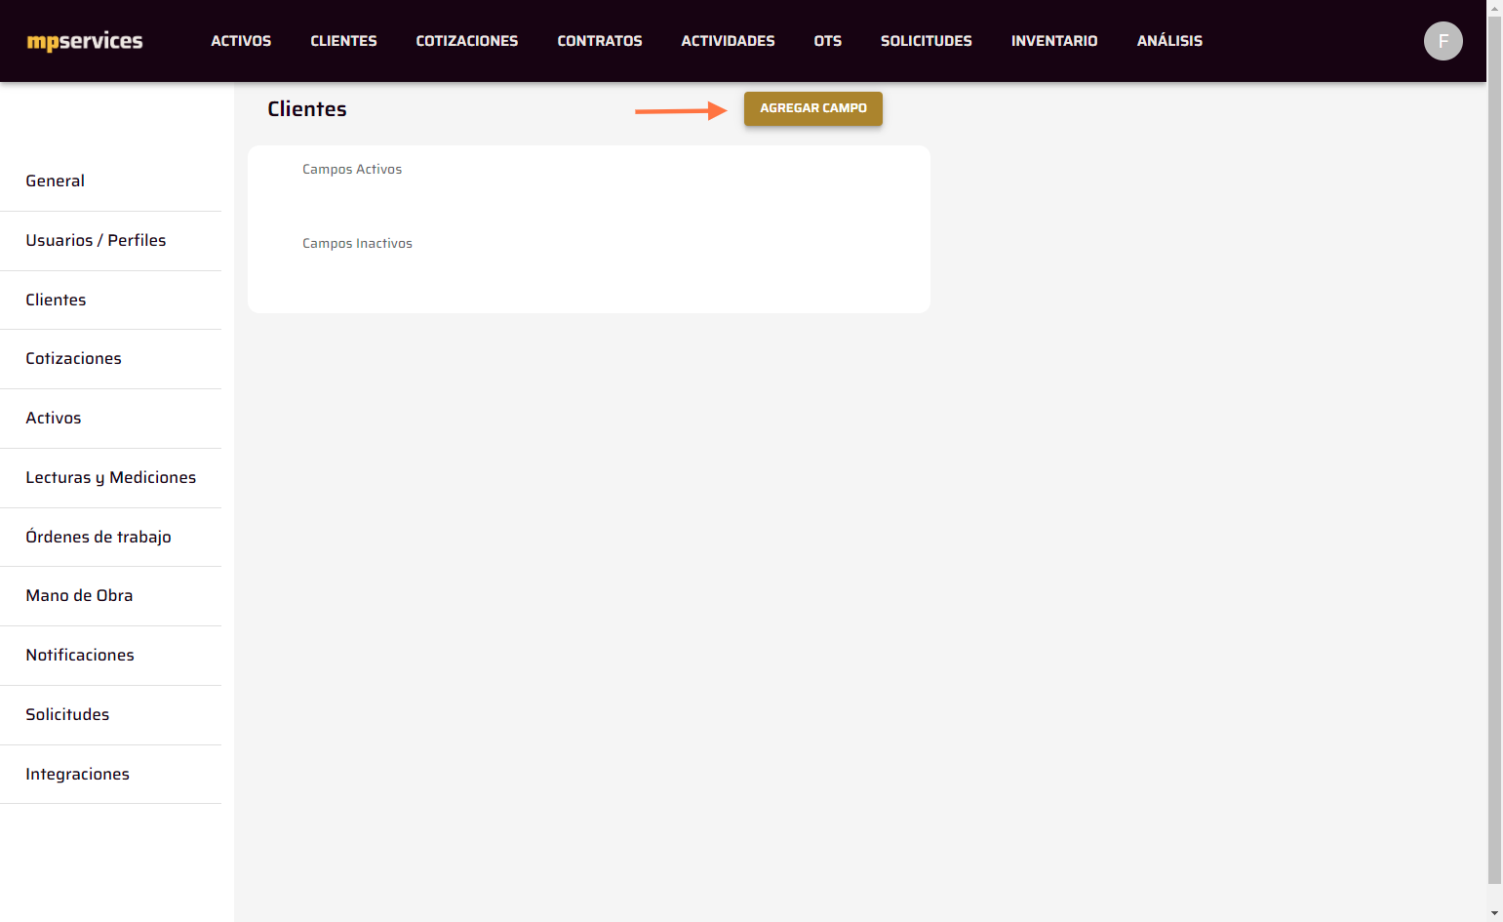Open ACTIVIDADES in top navigation
Image resolution: width=1503 pixels, height=922 pixels.
pyautogui.click(x=728, y=41)
